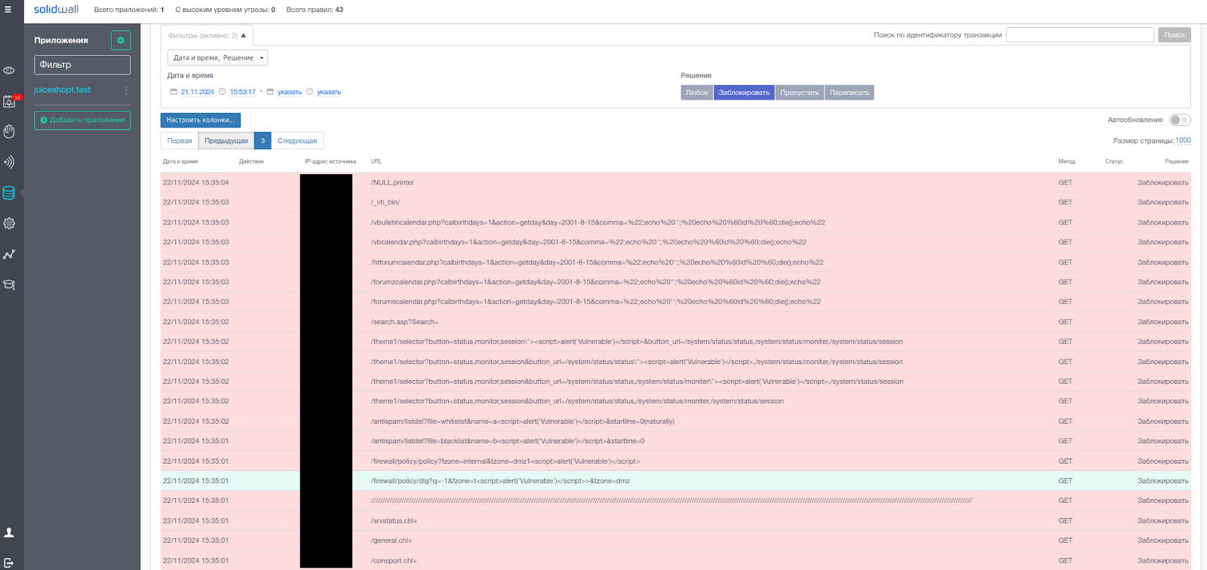Open the /vbulletincalendar.php request row
The width and height of the screenshot is (1207, 570).
[676, 222]
